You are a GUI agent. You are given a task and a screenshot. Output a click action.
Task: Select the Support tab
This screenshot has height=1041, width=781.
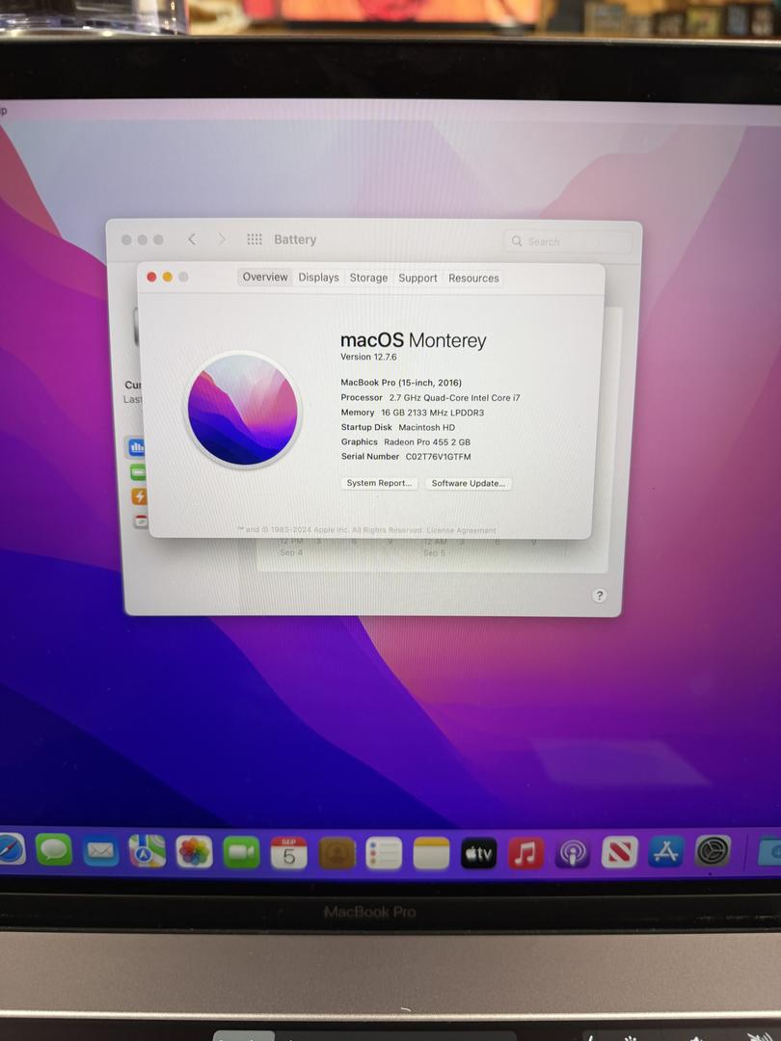[417, 279]
